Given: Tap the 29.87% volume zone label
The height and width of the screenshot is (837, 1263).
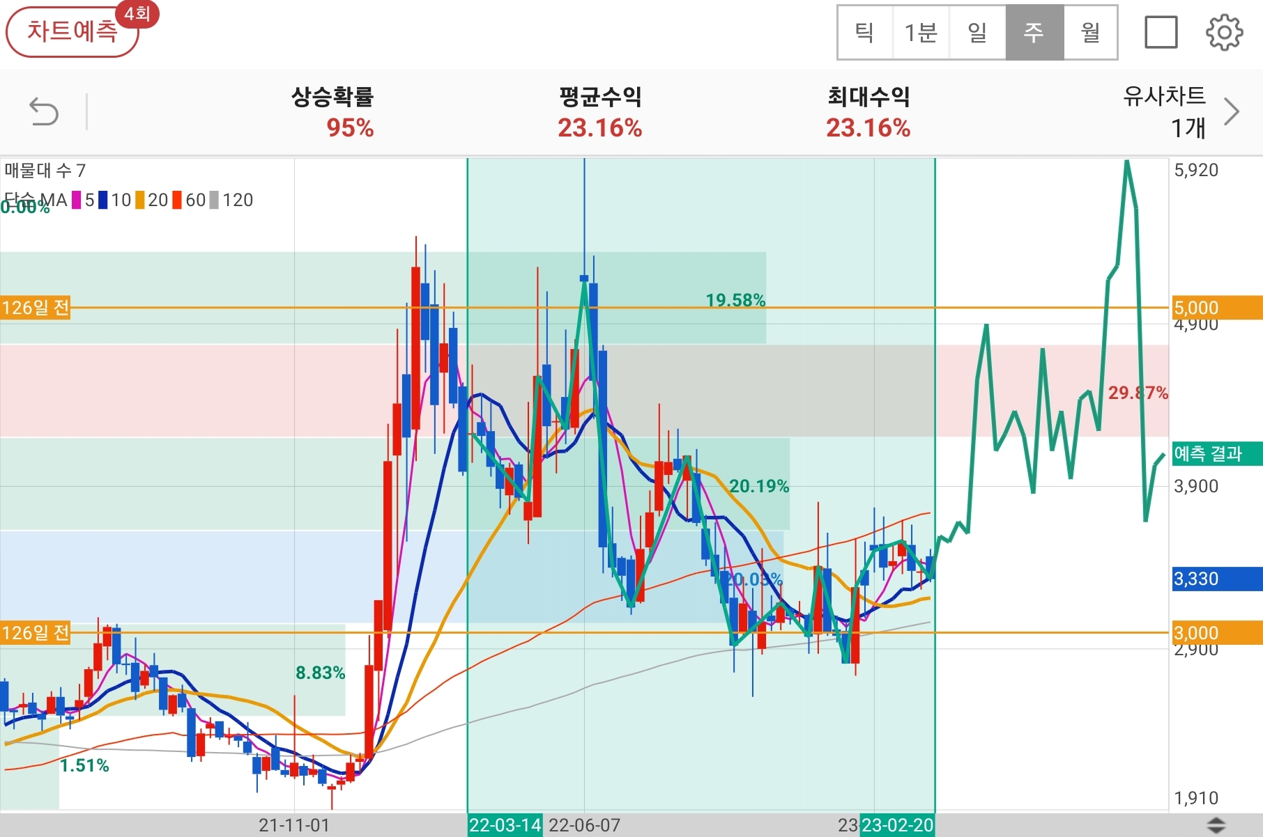Looking at the screenshot, I should coord(1138,393).
